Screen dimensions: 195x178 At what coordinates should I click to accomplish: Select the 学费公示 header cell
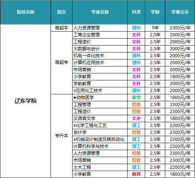coord(180,12)
